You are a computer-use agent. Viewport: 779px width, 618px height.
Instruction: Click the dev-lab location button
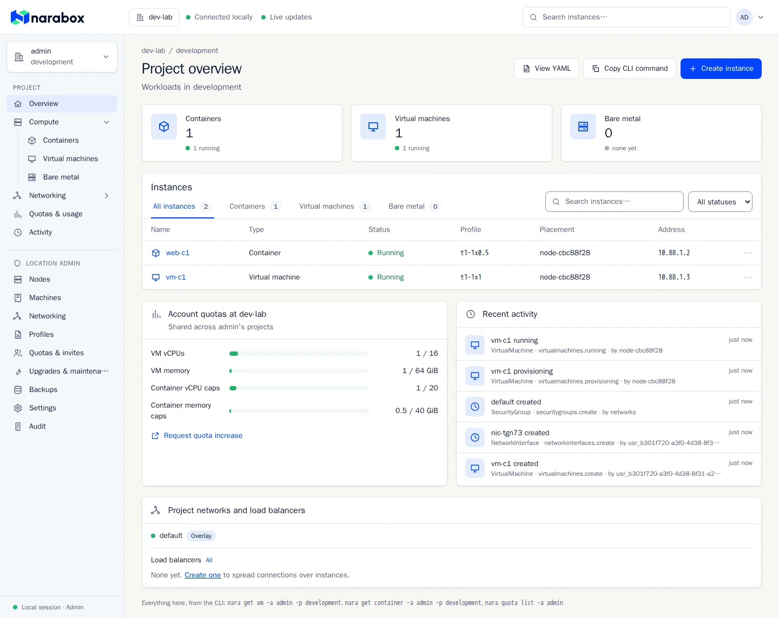(x=154, y=17)
